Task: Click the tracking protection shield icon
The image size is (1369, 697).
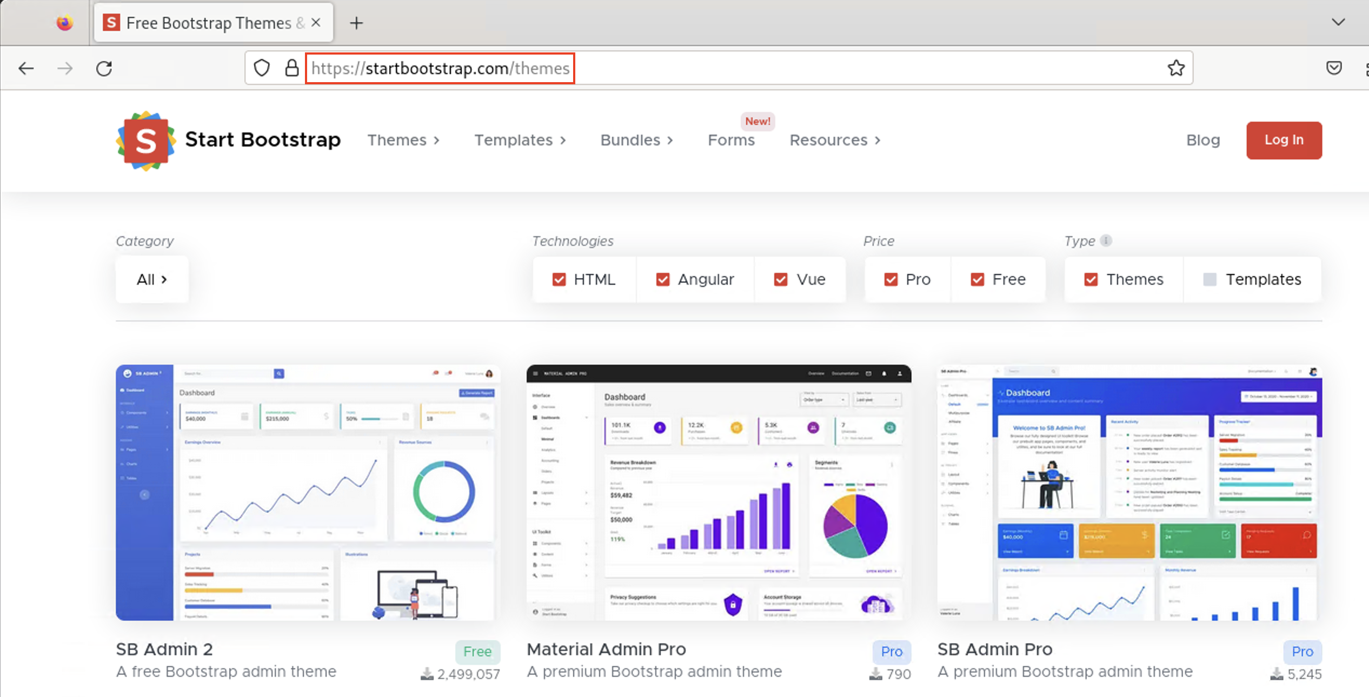Action: point(262,68)
